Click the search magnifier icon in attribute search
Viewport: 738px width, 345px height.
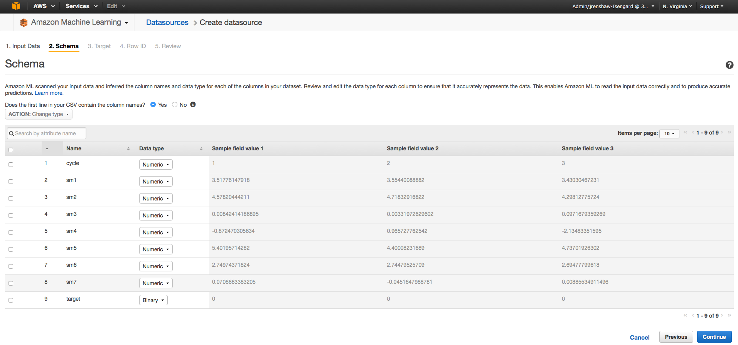pos(12,134)
